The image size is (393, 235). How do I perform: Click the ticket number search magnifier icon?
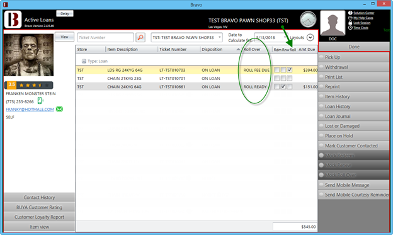coord(140,37)
